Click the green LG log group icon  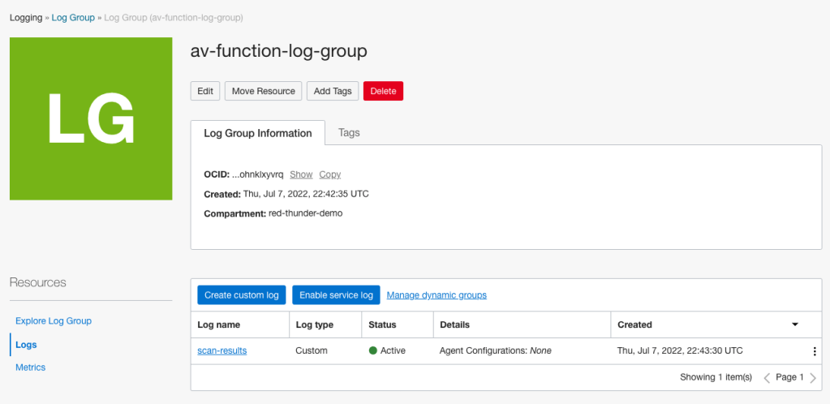point(91,118)
